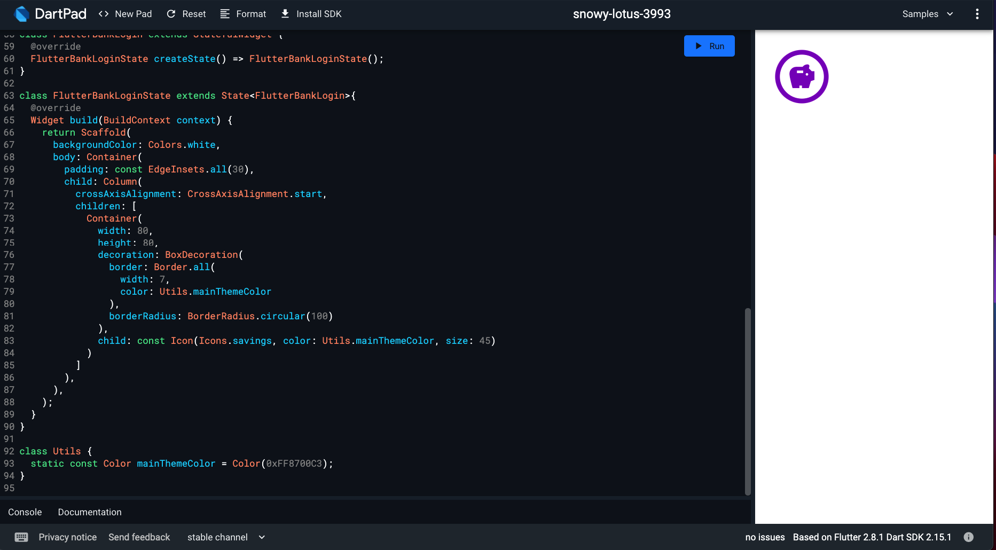Place cursor on 'class Utils {' line
Screen dimensions: 996x550
[x=56, y=451]
